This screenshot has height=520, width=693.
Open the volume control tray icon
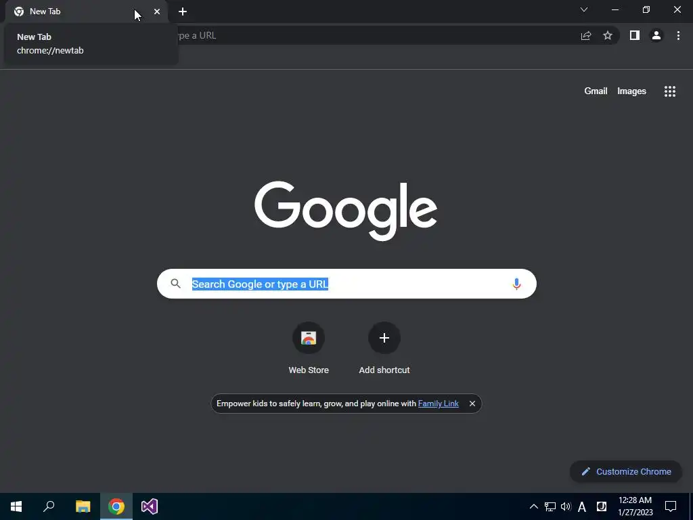coord(566,506)
